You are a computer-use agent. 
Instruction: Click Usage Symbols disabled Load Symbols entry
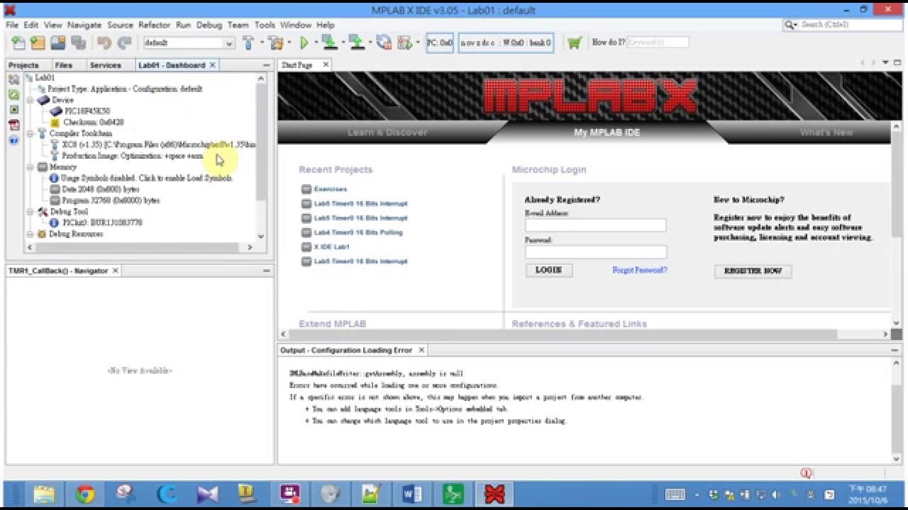(140, 178)
